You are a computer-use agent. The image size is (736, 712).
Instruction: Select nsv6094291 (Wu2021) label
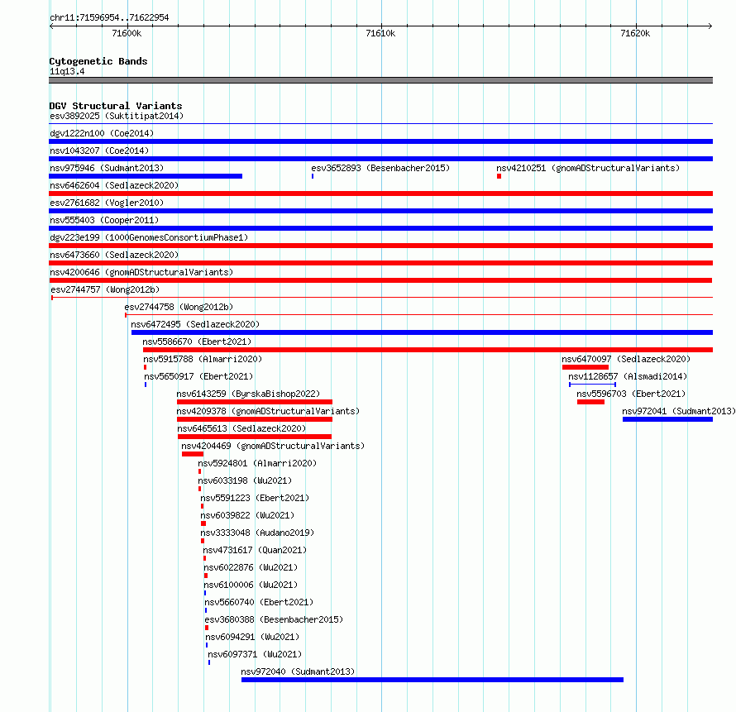252,637
